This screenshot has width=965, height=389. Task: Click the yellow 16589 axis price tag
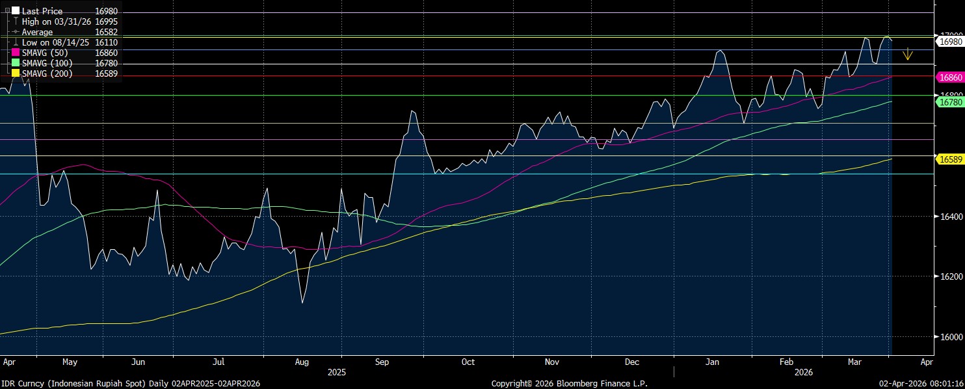click(949, 159)
